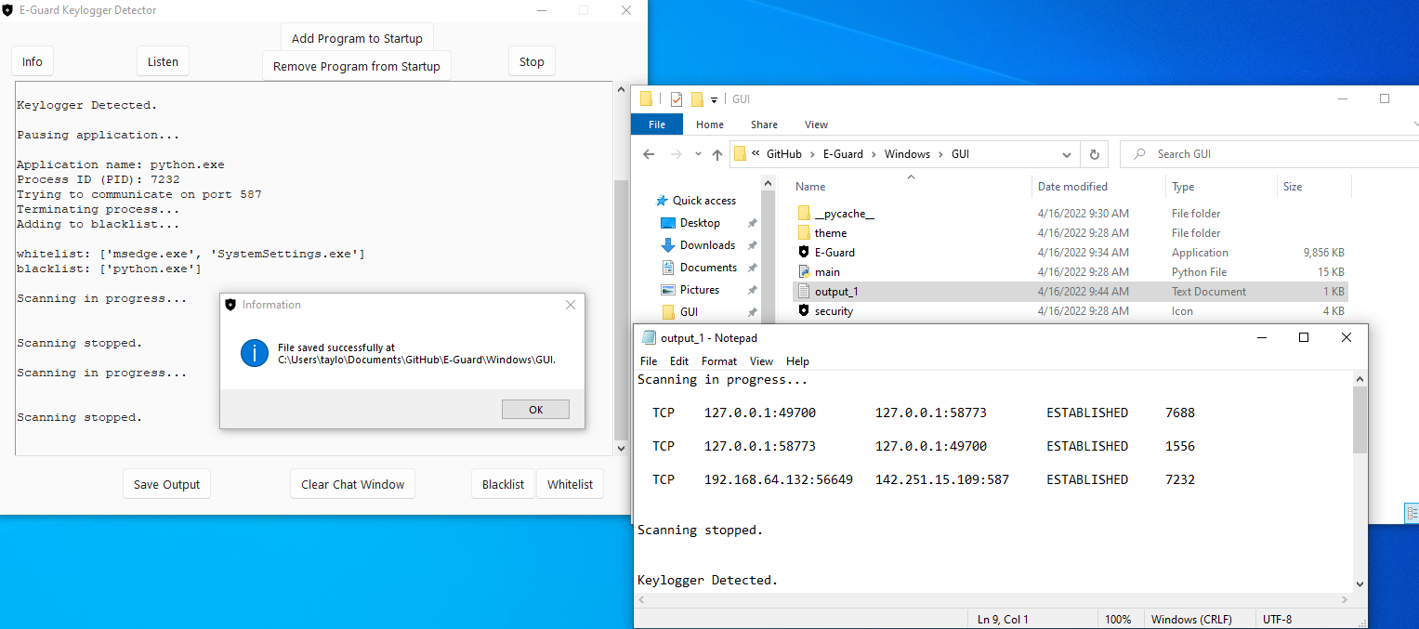
Task: Open Notepad Format menu
Action: (x=719, y=361)
